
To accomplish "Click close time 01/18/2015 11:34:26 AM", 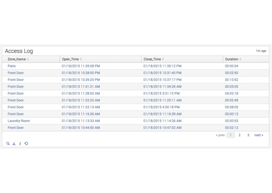I will (x=162, y=87).
